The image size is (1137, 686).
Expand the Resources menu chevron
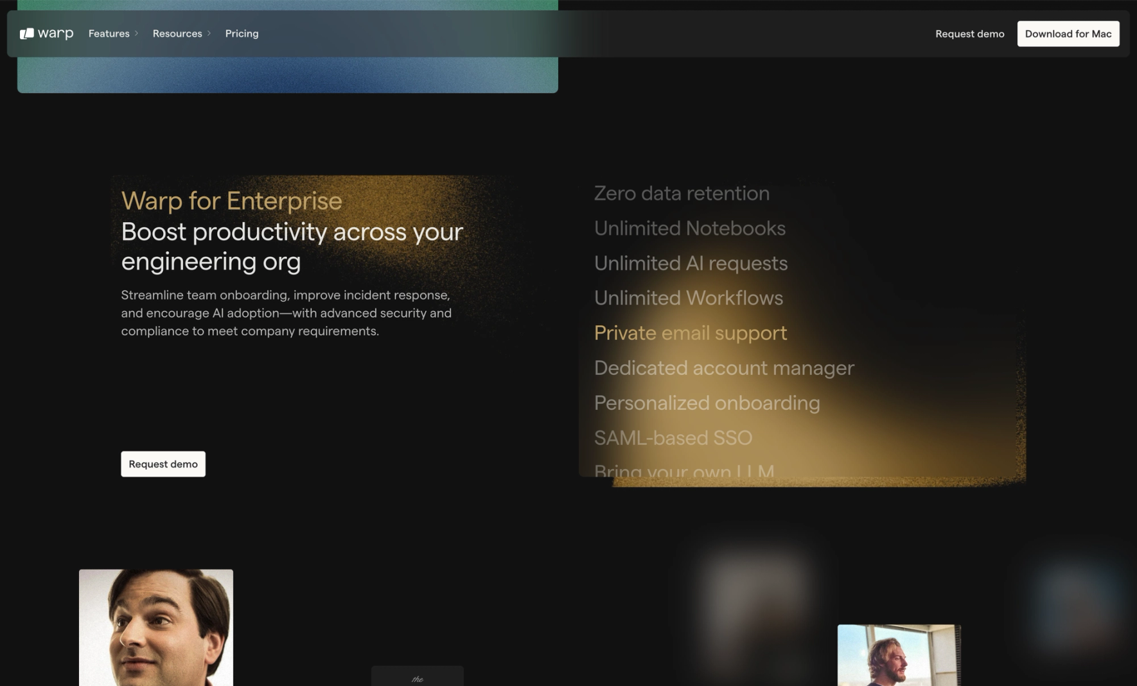click(x=209, y=33)
